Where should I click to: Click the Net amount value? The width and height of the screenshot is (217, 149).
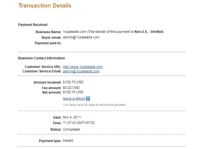pyautogui.click(x=73, y=92)
